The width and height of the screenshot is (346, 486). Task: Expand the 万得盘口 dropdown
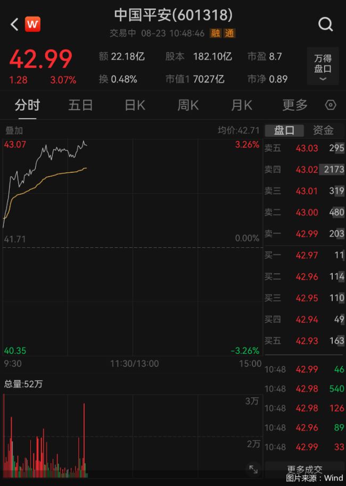(x=323, y=66)
